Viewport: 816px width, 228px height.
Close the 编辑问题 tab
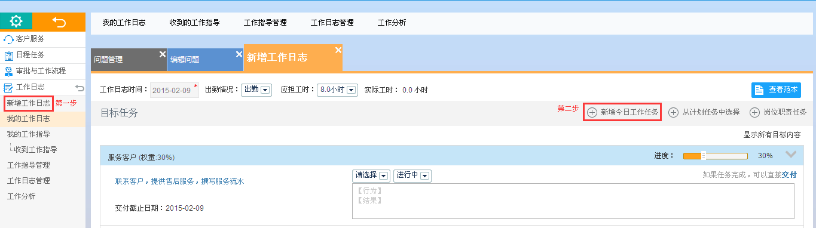[x=239, y=54]
